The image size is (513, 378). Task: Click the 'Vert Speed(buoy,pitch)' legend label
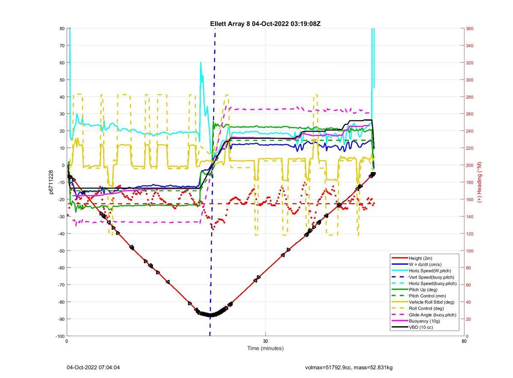pyautogui.click(x=431, y=277)
